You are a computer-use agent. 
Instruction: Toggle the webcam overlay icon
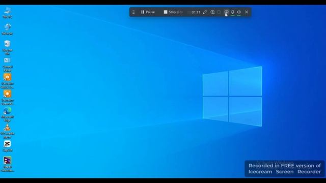[226, 12]
